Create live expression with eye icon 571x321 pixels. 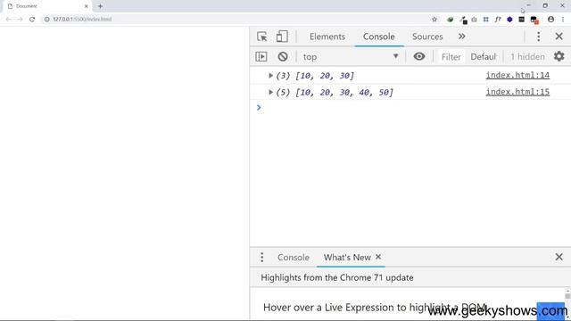(x=419, y=56)
